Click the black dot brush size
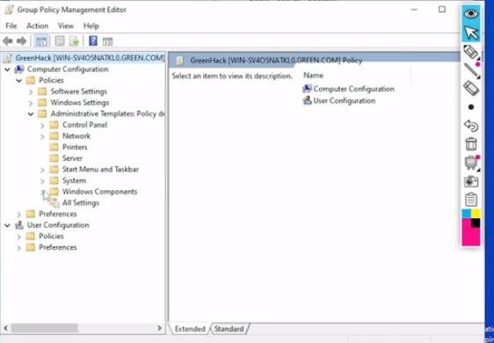Viewport: 494px width, 343px height. tap(471, 107)
